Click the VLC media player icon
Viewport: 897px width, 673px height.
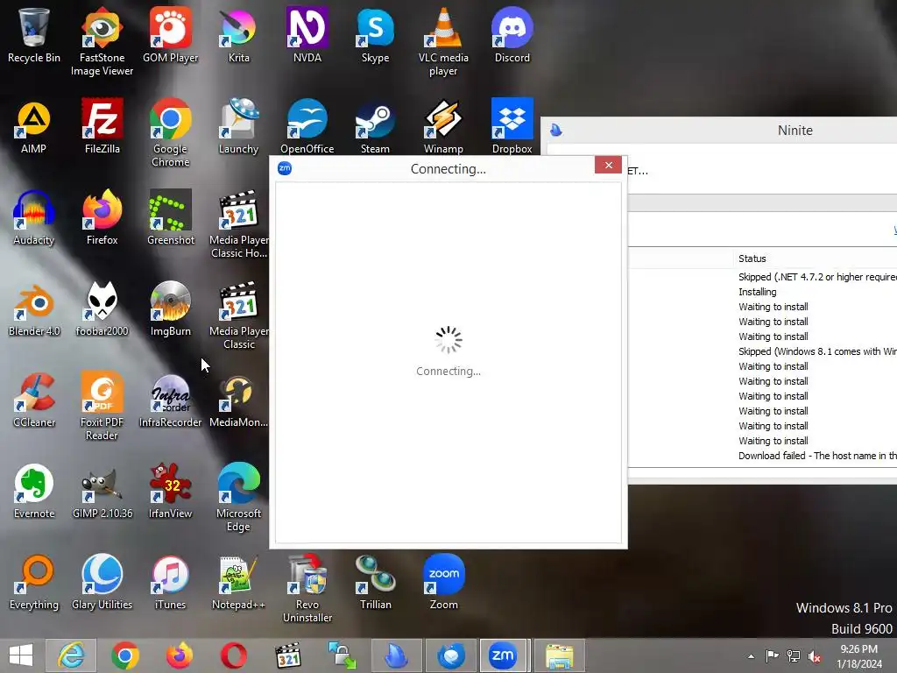(443, 41)
